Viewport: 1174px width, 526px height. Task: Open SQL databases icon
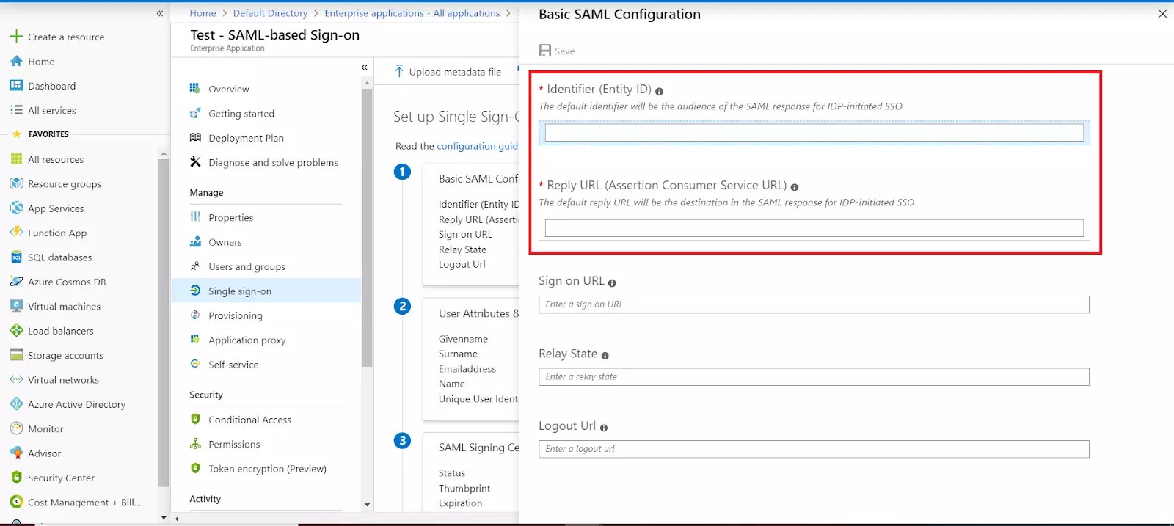click(16, 257)
